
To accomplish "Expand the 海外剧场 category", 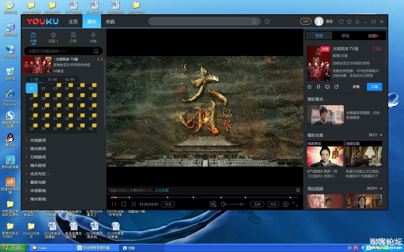I will coord(38,165).
